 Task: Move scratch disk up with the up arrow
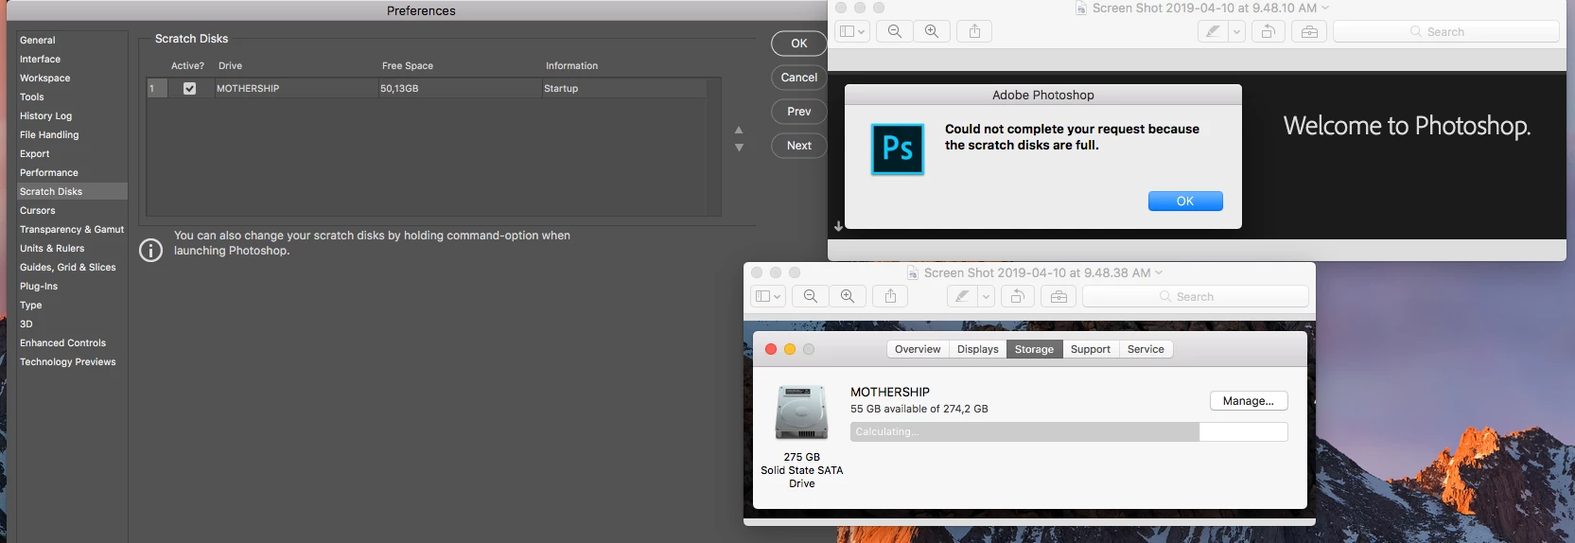pyautogui.click(x=739, y=130)
